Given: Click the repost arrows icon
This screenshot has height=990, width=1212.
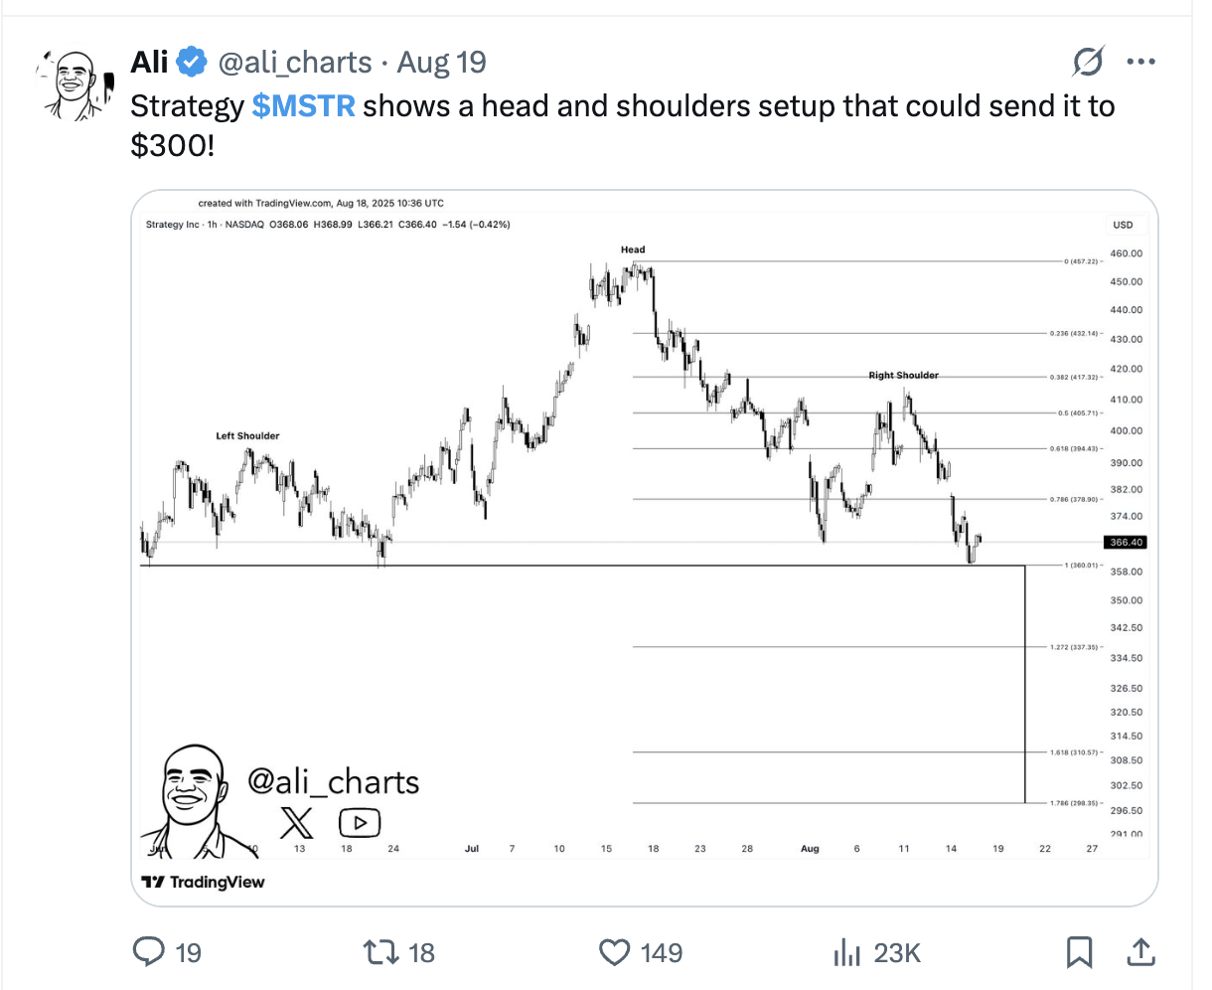Looking at the screenshot, I should 381,952.
